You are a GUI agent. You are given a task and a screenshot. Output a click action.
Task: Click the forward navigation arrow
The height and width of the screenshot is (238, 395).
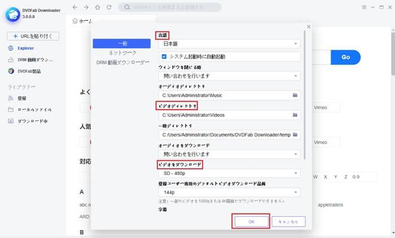pos(86,7)
